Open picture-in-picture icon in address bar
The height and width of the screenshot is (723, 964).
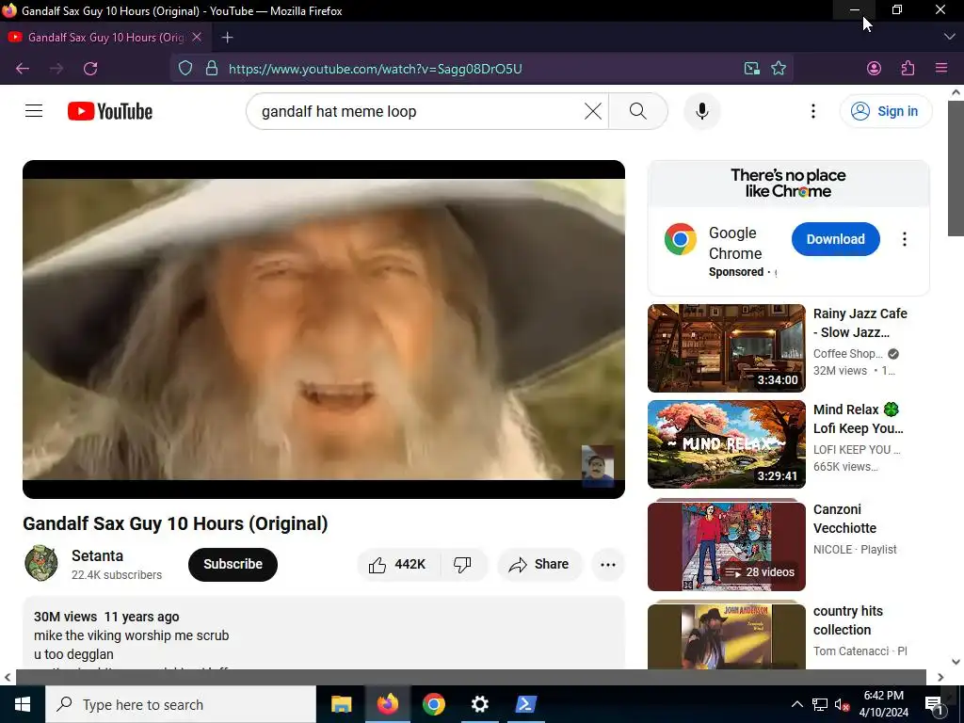751,68
